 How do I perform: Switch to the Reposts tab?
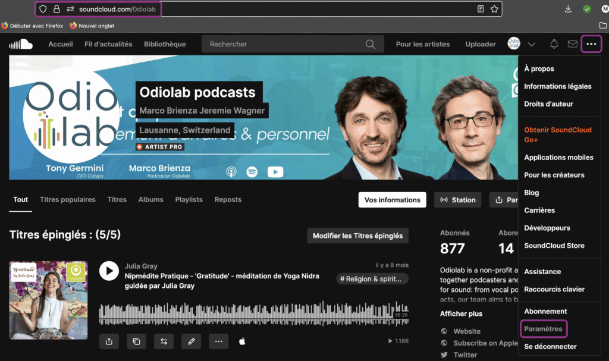pos(228,200)
